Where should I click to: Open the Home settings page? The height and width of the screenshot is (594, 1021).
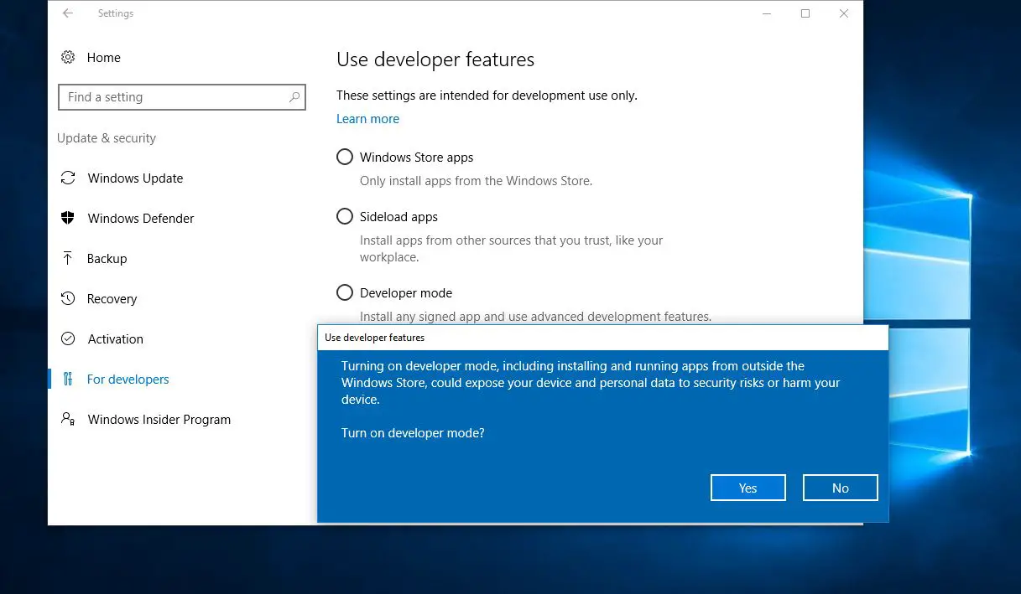pos(103,57)
